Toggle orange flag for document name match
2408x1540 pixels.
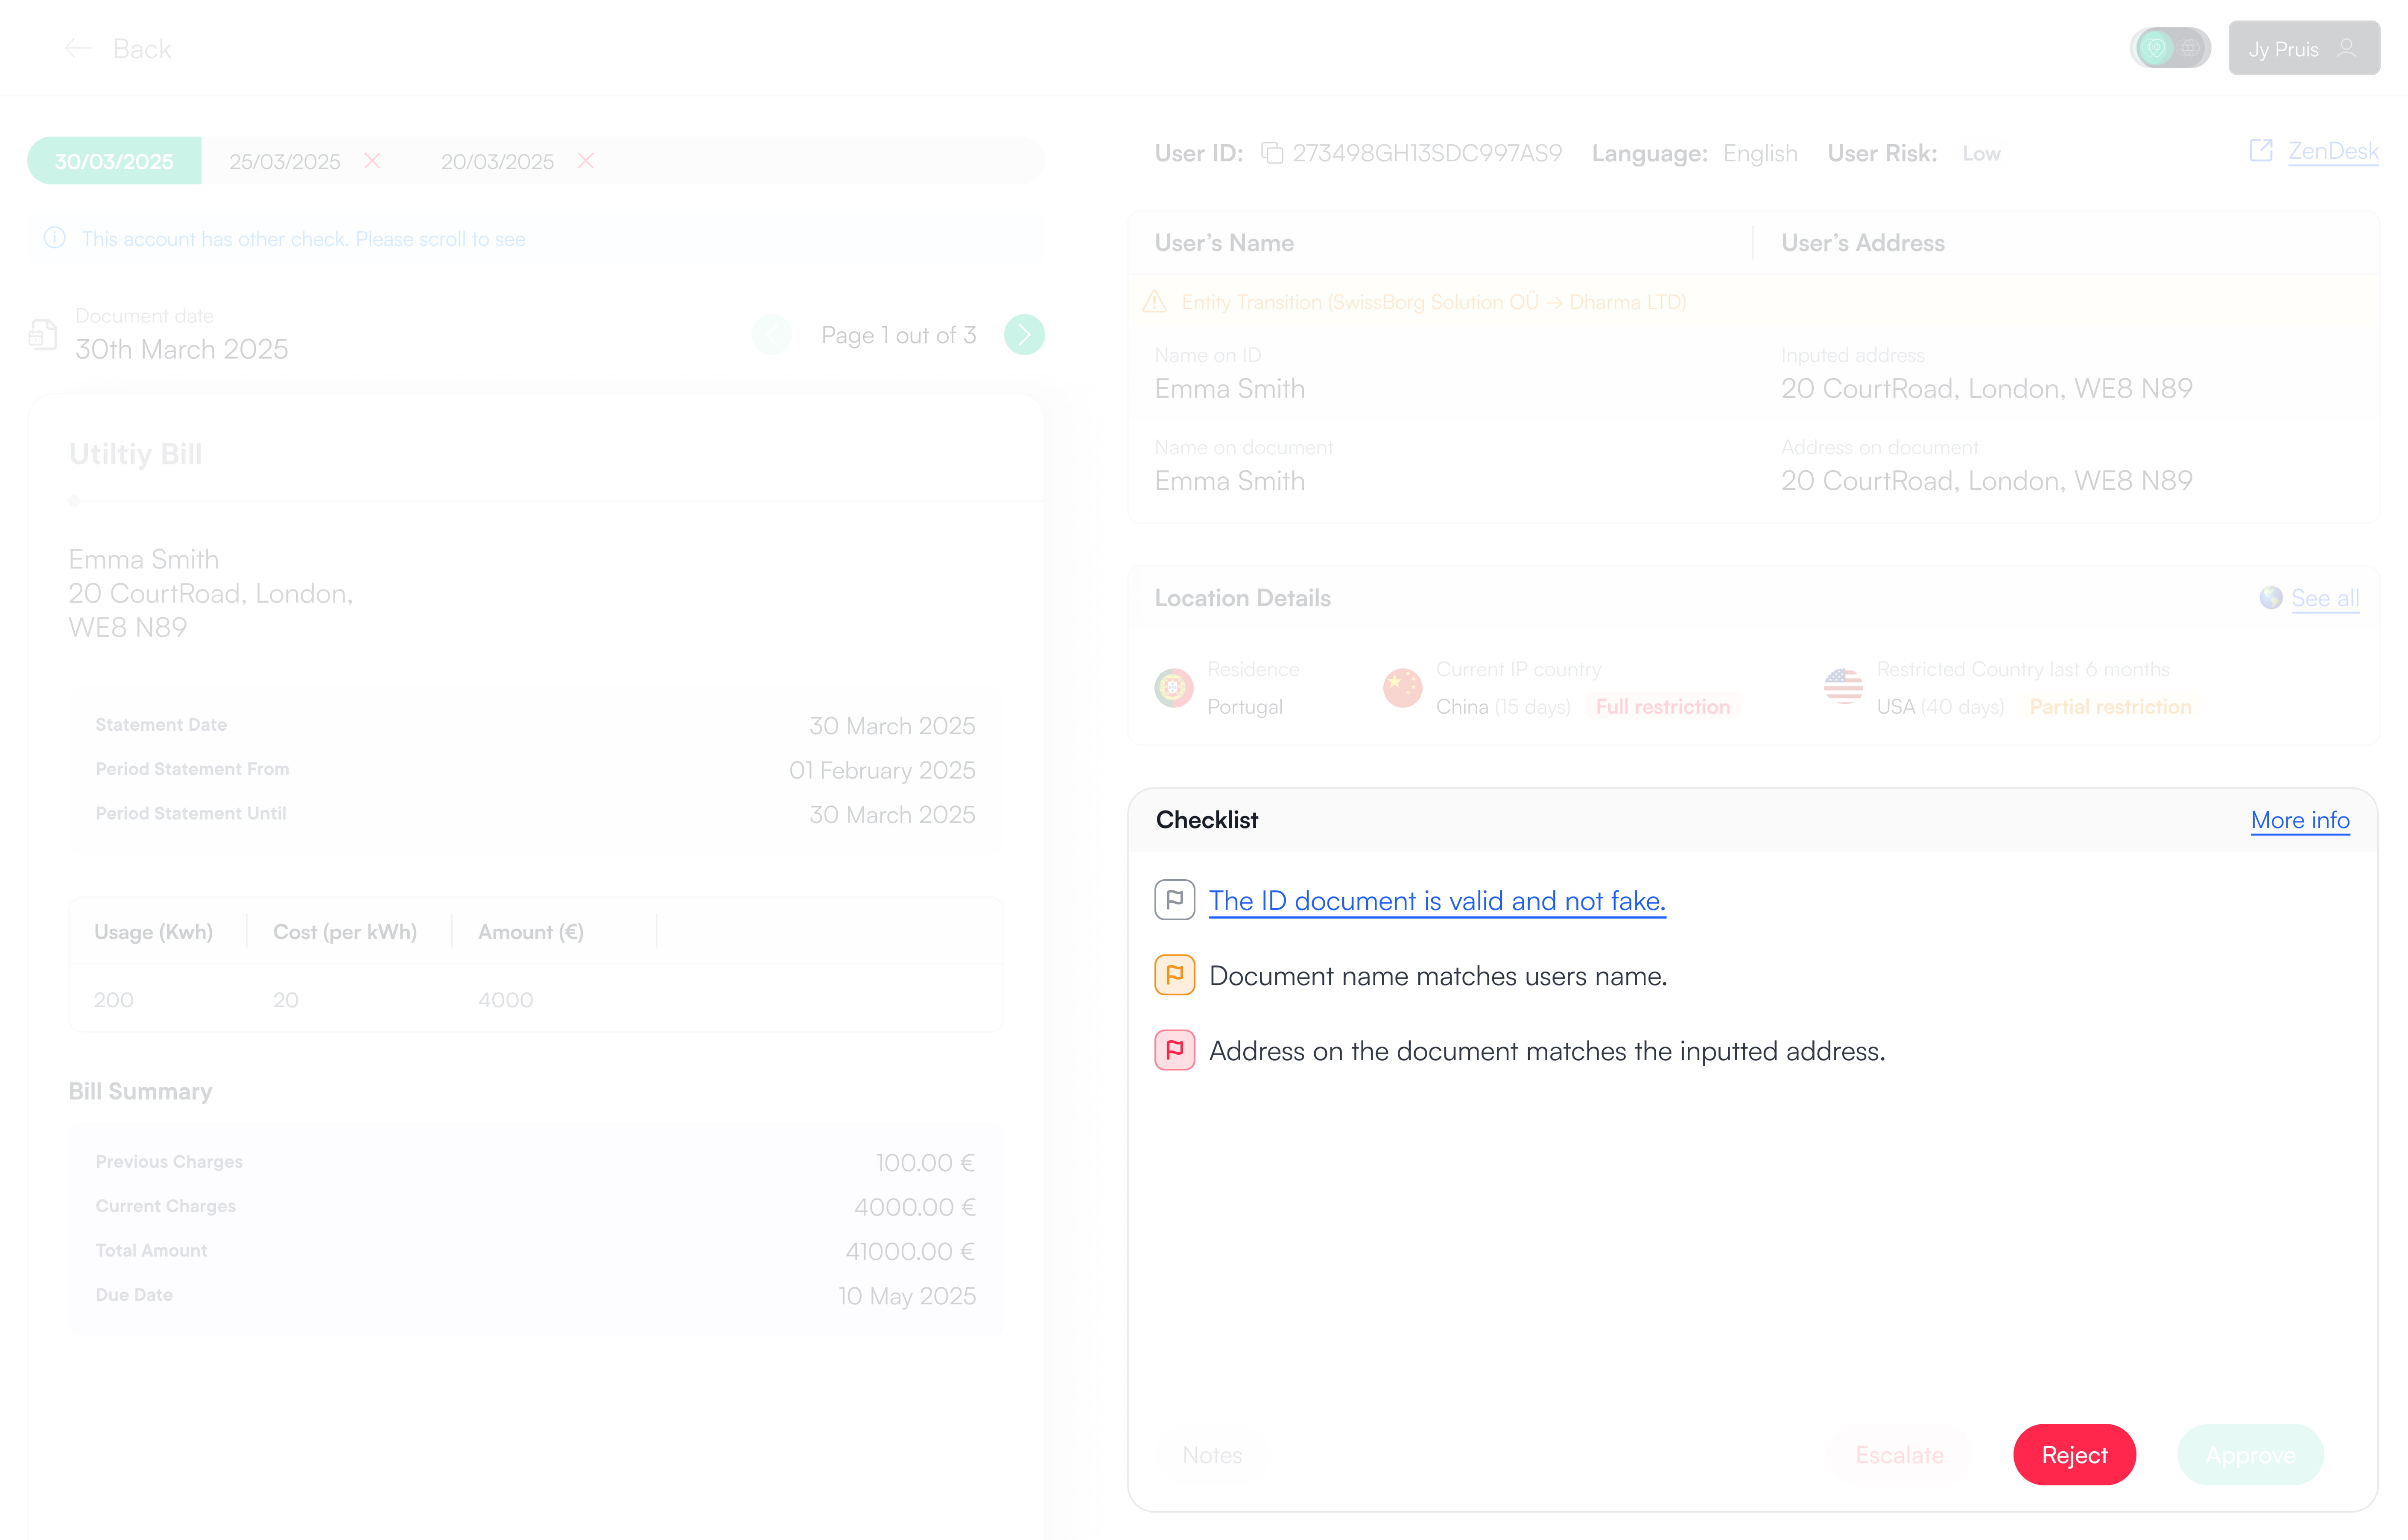click(x=1174, y=975)
